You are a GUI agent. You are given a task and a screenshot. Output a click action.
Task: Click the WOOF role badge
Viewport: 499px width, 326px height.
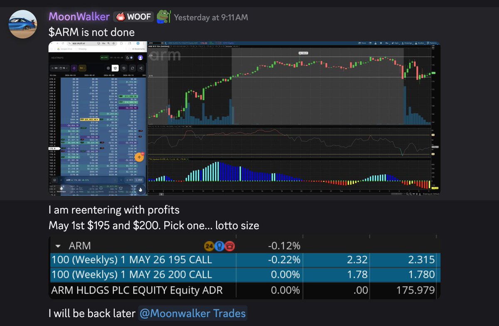coord(134,17)
